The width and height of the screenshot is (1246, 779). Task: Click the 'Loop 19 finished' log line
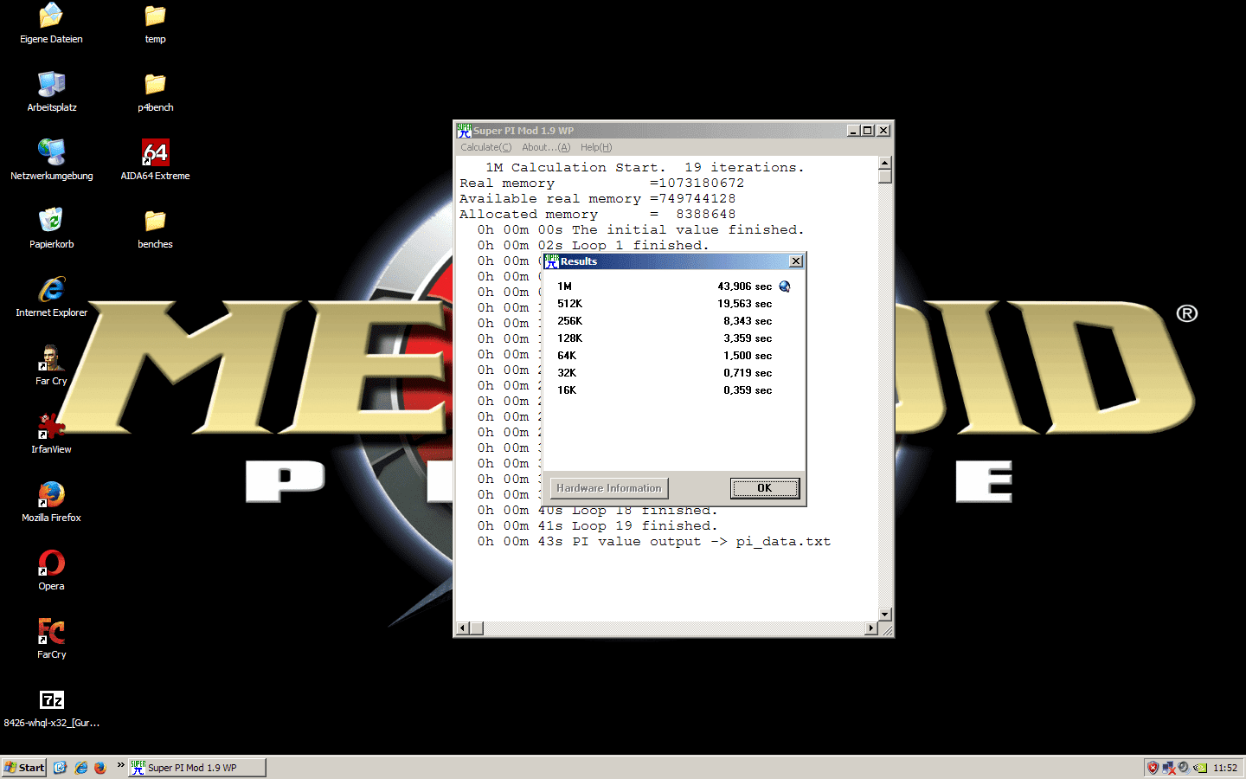click(597, 526)
